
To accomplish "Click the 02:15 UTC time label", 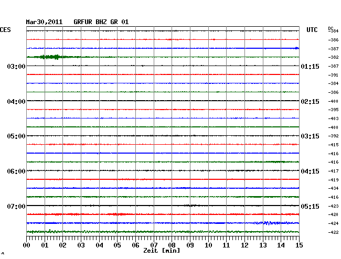I will click(x=310, y=102).
